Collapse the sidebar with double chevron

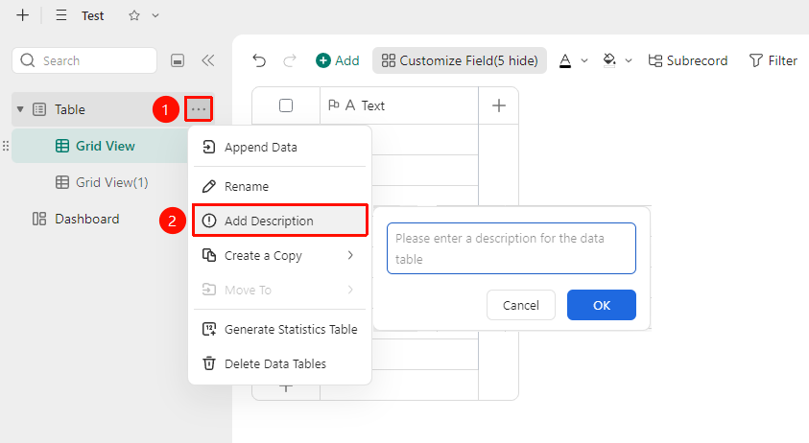[x=208, y=60]
